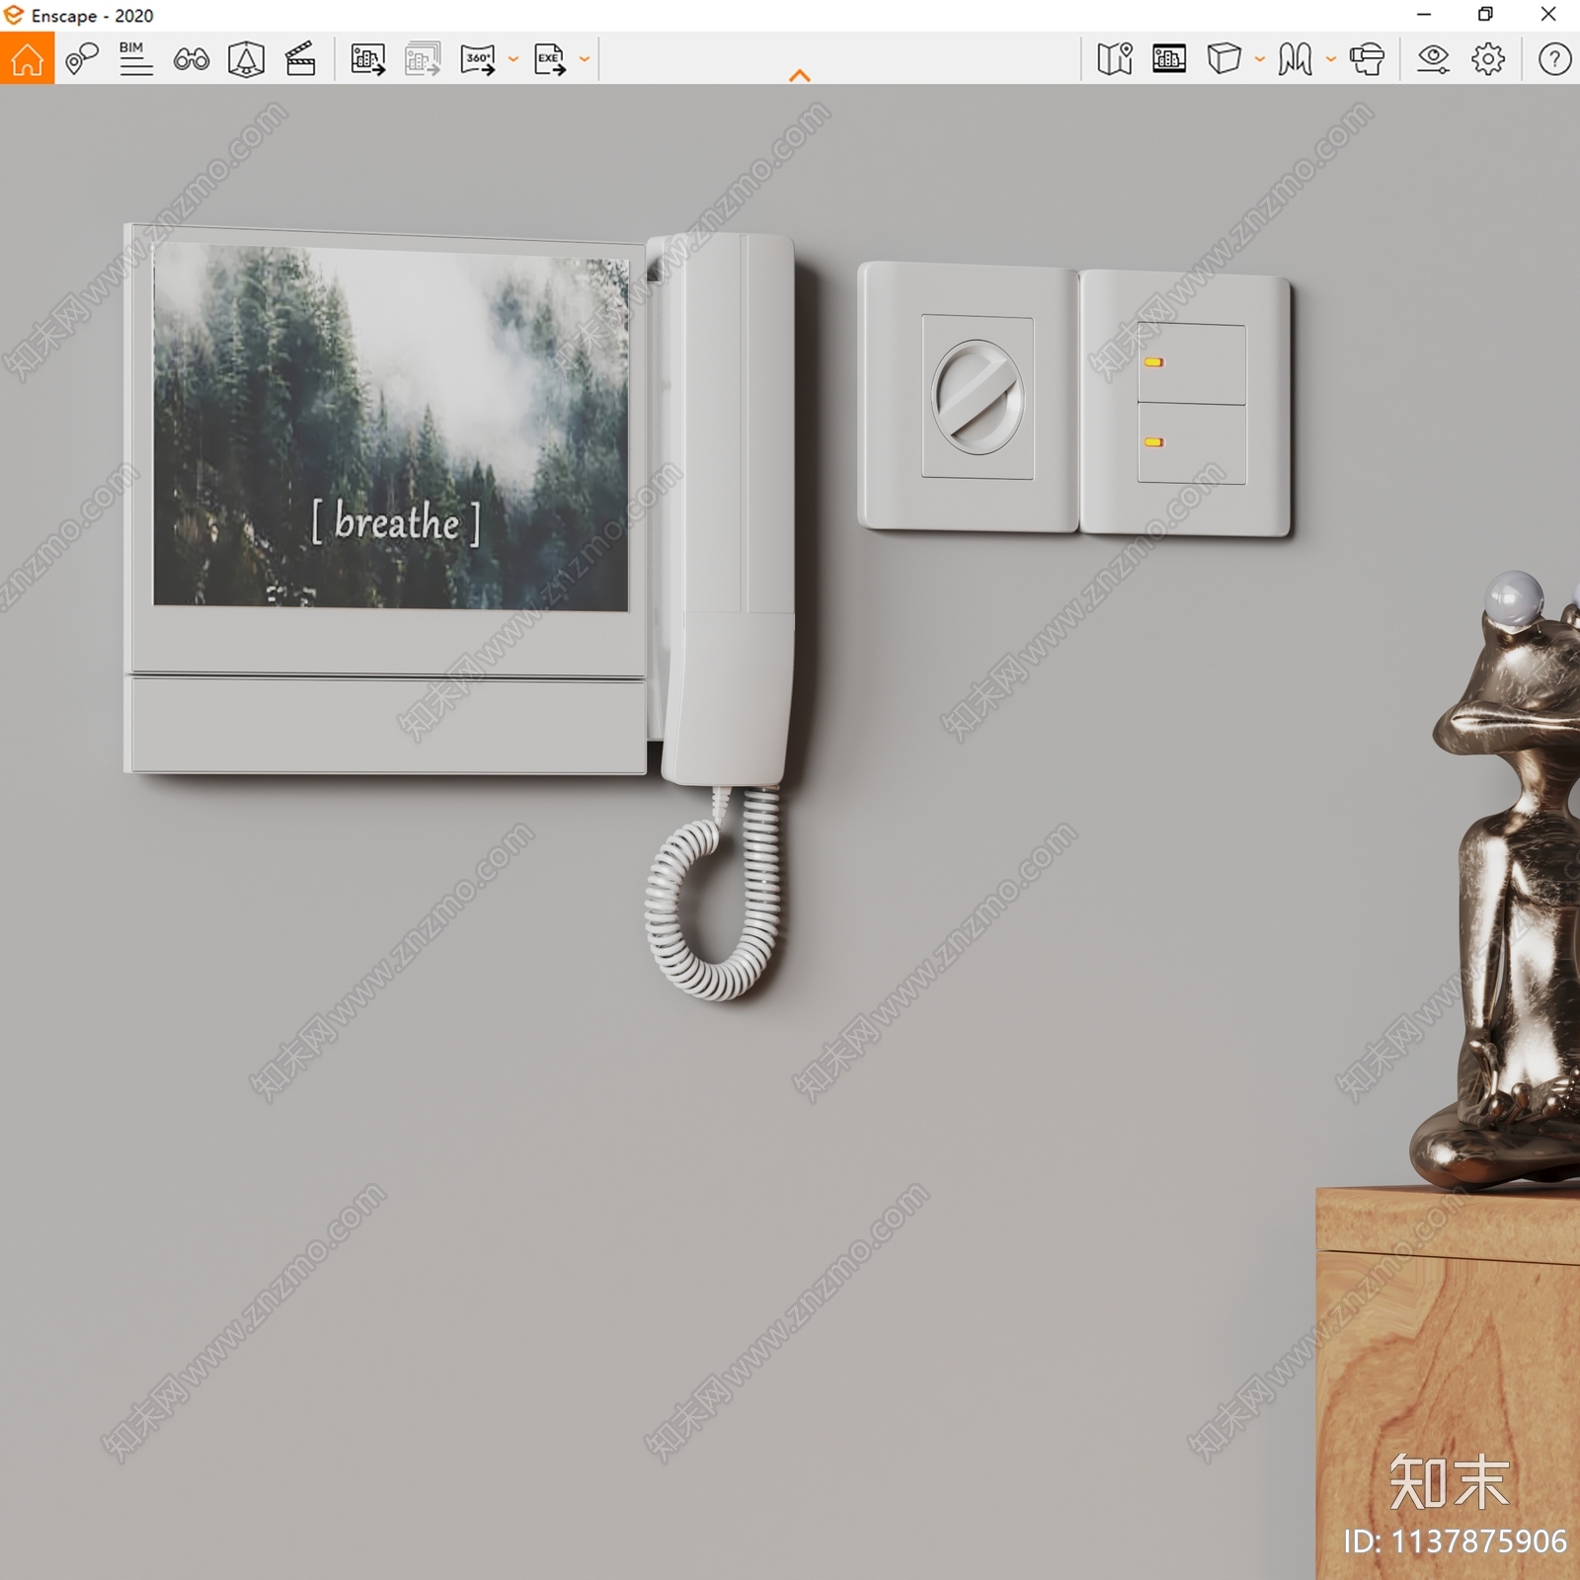The image size is (1580, 1580).
Task: Choose navigation mode walk/fly icon
Action: tap(1296, 59)
